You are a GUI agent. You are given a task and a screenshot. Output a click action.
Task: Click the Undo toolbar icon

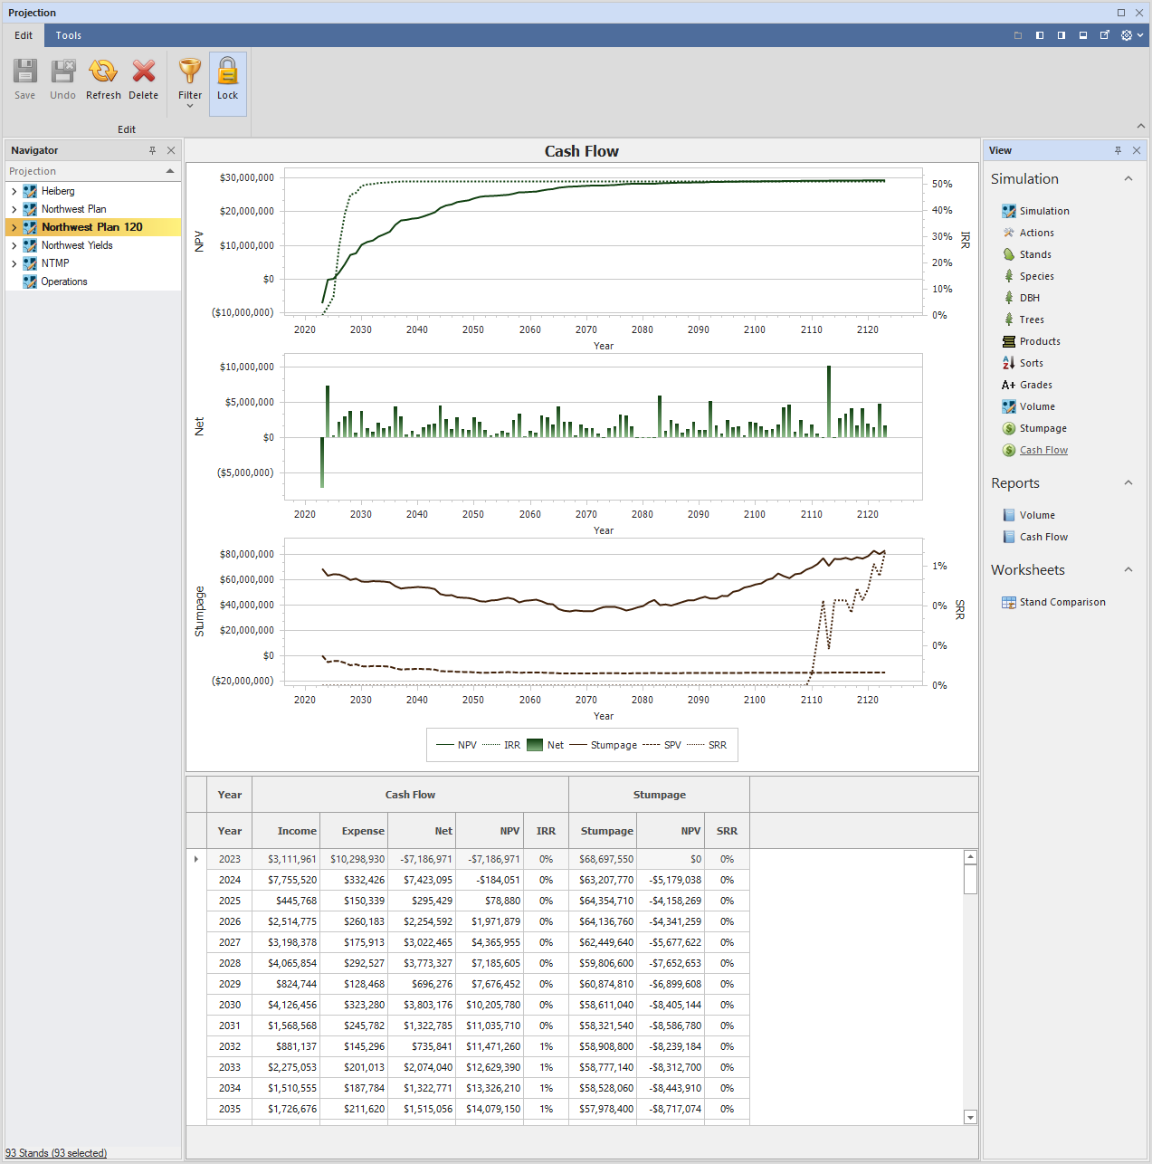[x=62, y=72]
